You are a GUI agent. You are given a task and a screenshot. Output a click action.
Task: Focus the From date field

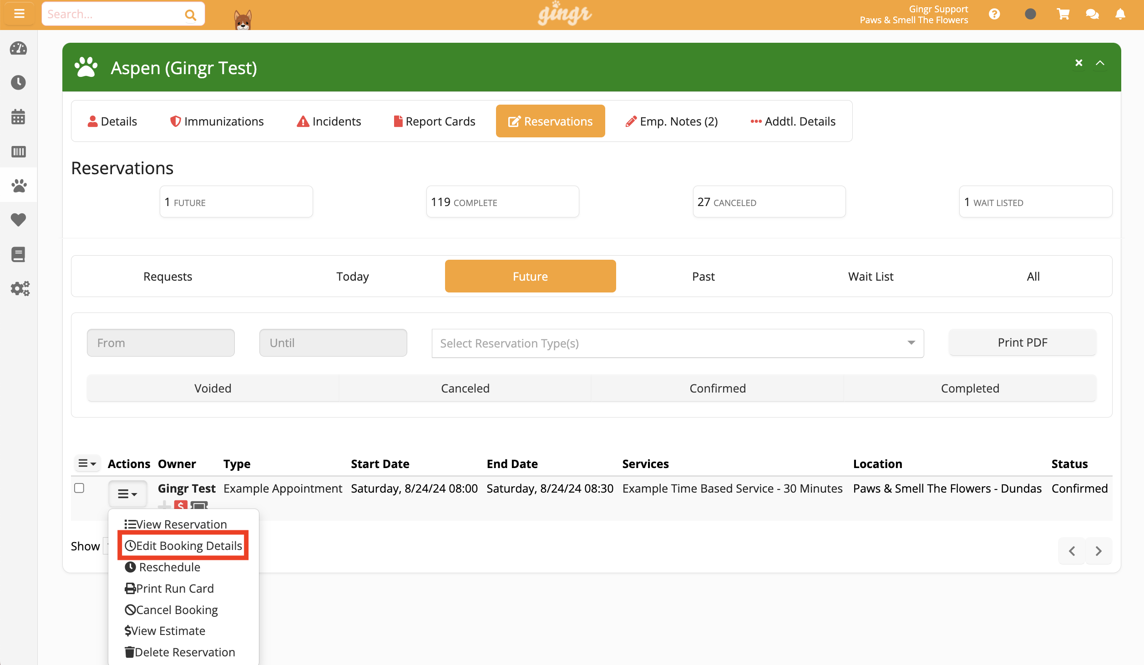click(161, 343)
